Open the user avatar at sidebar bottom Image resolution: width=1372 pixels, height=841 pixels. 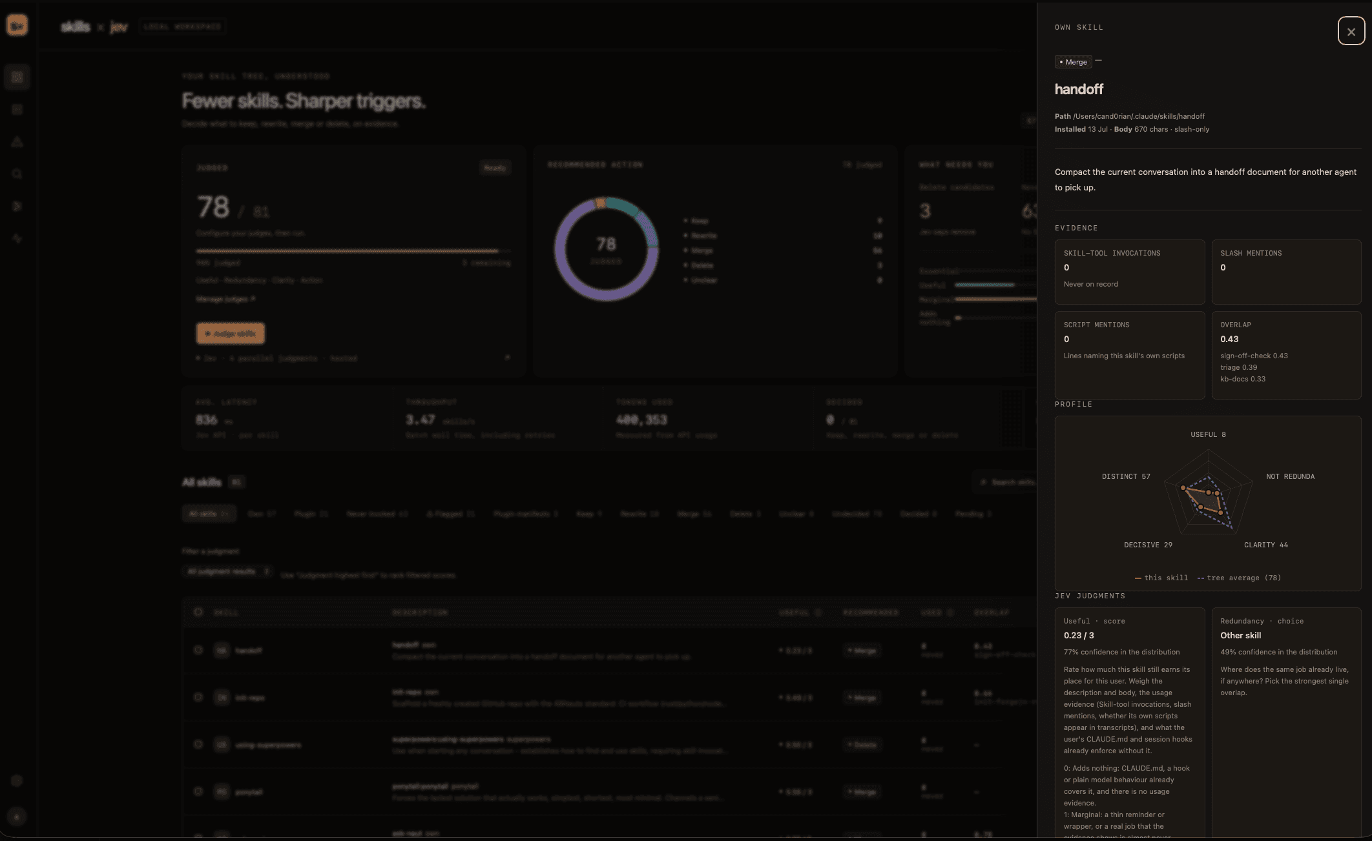[x=17, y=816]
